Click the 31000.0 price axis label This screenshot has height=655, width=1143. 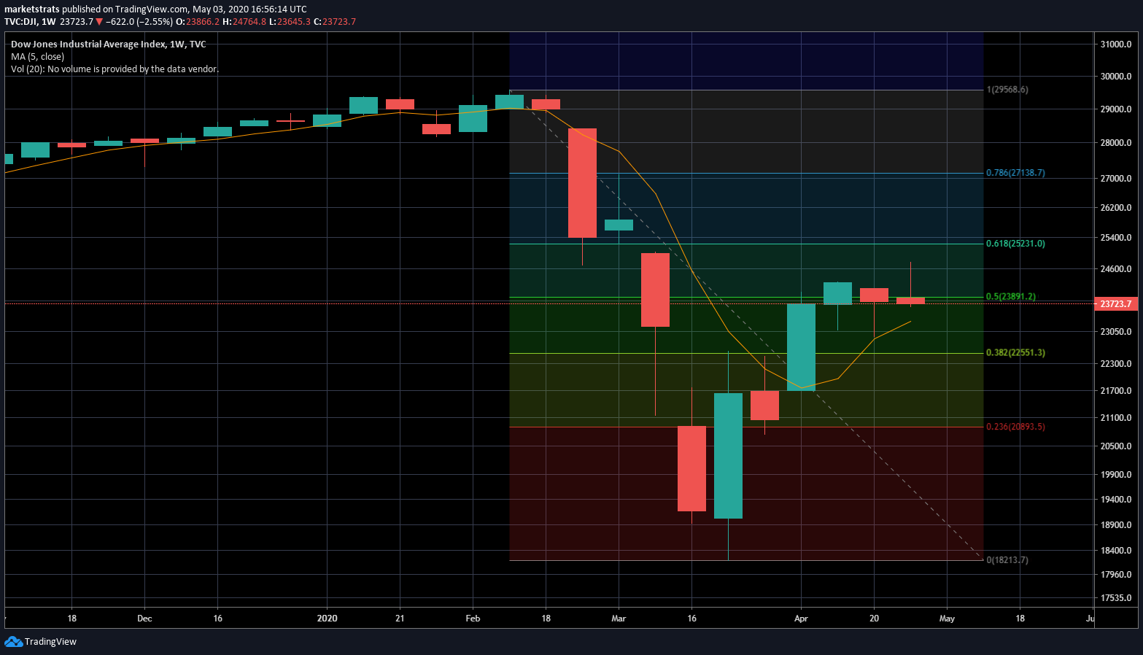(x=1116, y=44)
